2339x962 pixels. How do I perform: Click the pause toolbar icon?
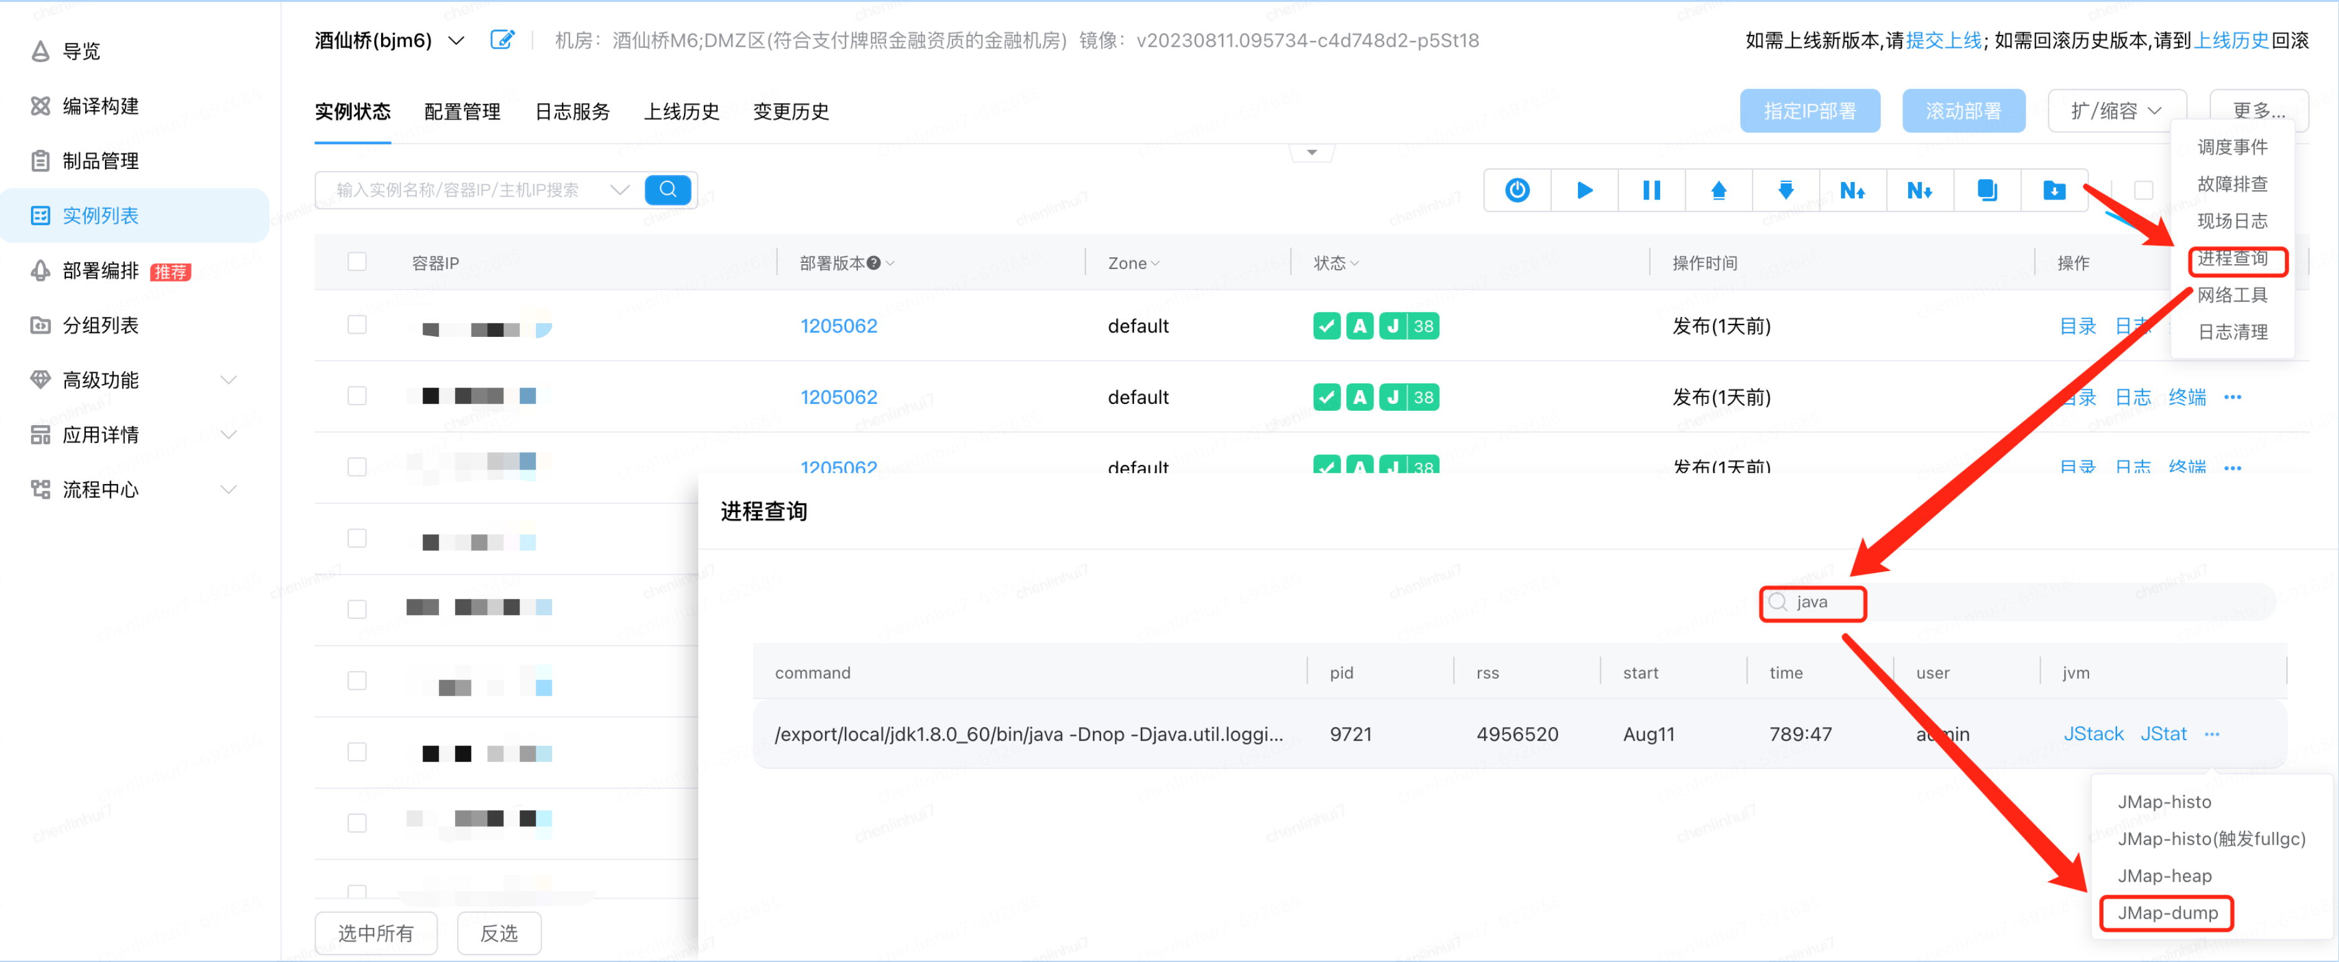tap(1651, 190)
